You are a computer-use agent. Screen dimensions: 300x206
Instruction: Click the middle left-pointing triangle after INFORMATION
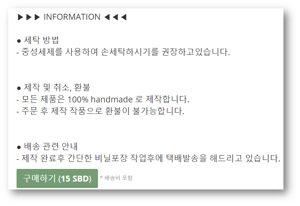pos(115,17)
